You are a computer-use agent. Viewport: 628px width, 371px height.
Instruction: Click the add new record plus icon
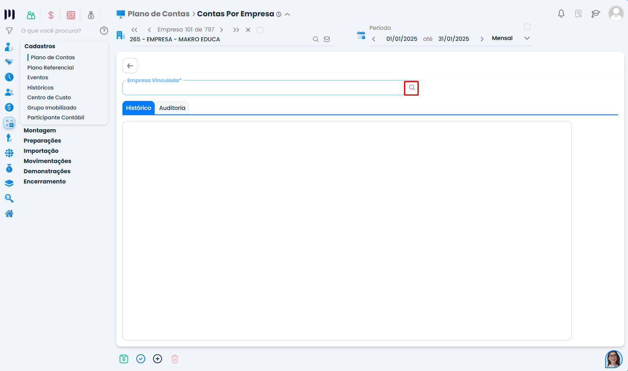[x=158, y=359]
